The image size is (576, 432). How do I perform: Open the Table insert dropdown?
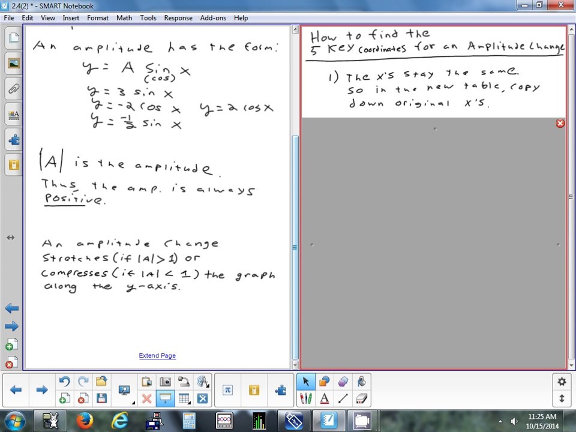(x=184, y=398)
